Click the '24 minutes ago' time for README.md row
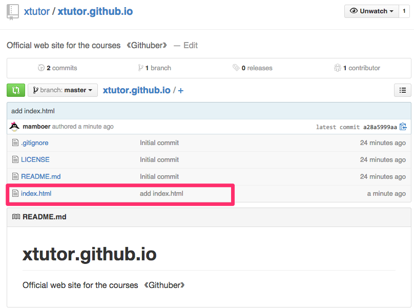The height and width of the screenshot is (308, 414). [x=383, y=176]
